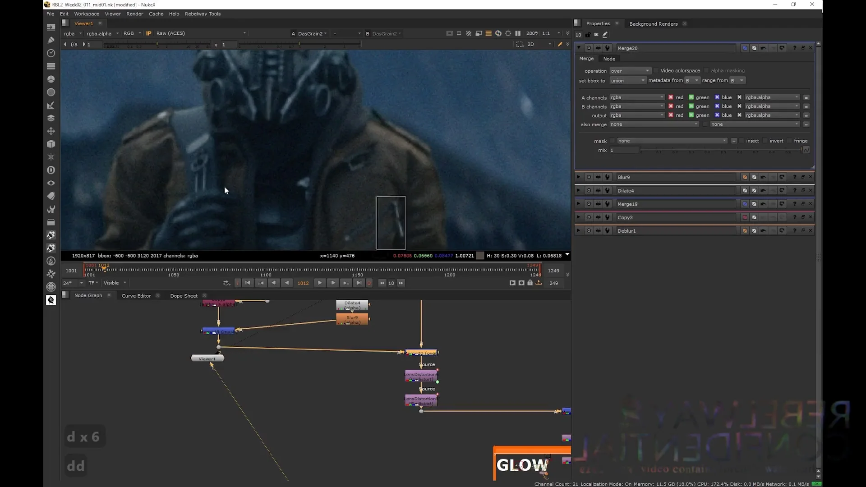Open the Furnace plugins toolbar icon

[x=51, y=261]
